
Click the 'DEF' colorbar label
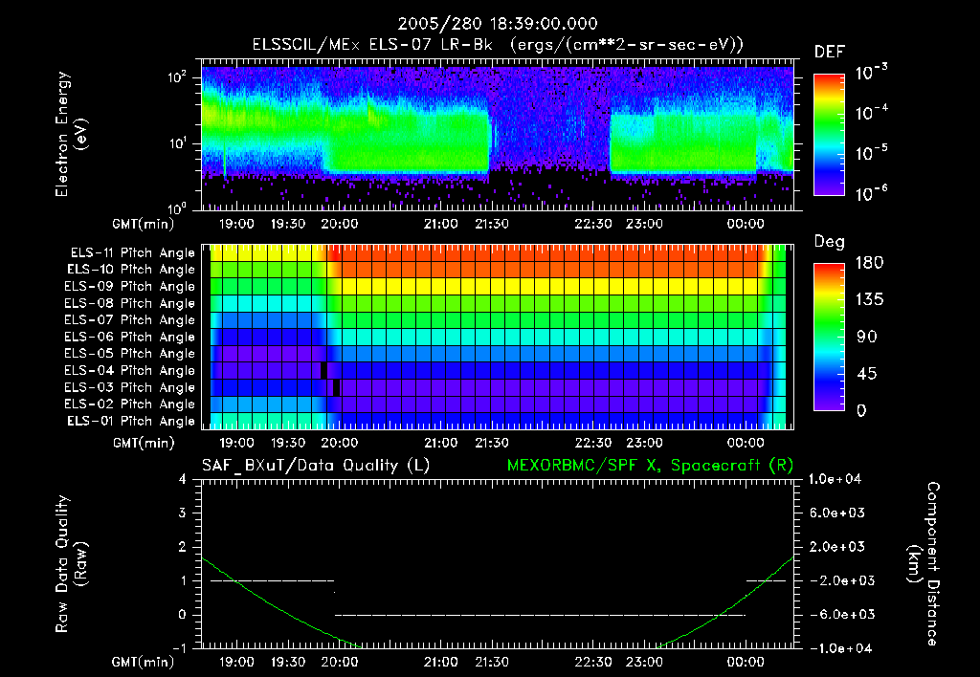pyautogui.click(x=830, y=52)
